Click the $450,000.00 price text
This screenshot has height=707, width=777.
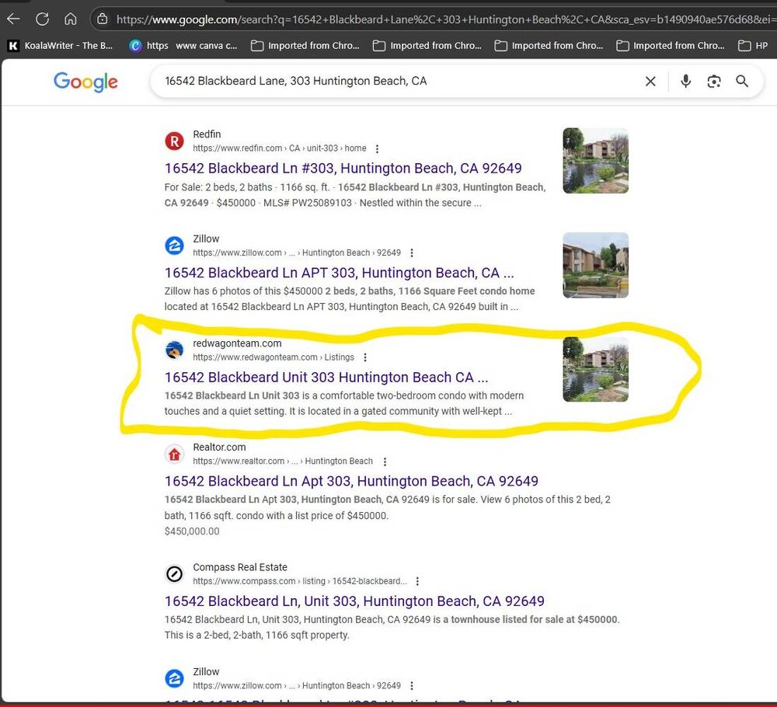(x=192, y=531)
